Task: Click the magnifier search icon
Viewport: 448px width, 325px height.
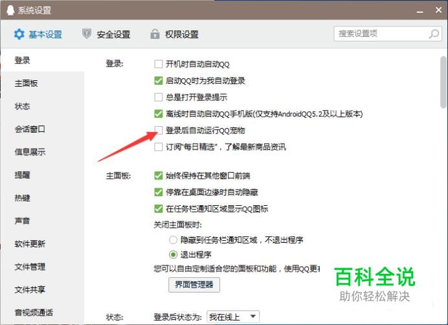Action: pos(434,34)
